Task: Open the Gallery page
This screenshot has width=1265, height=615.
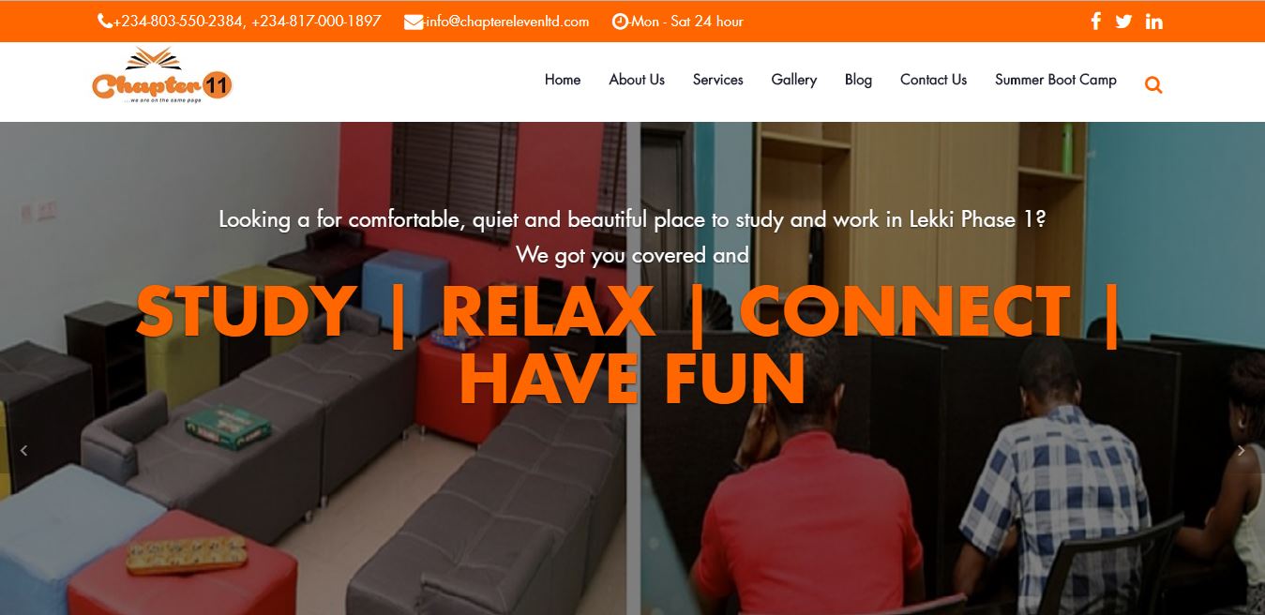Action: tap(794, 80)
